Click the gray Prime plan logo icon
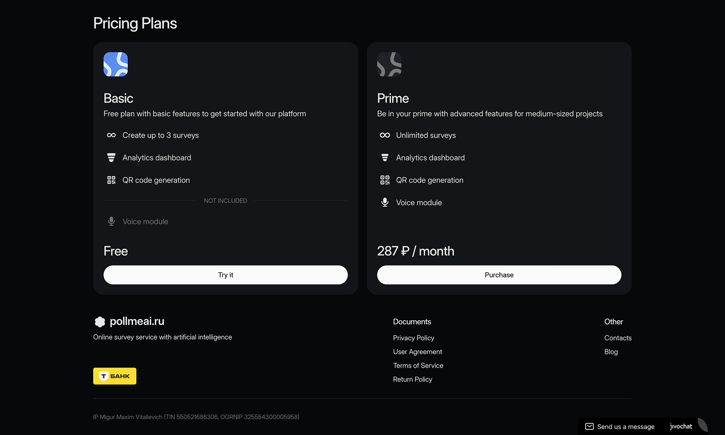Image resolution: width=725 pixels, height=435 pixels. pos(389,64)
